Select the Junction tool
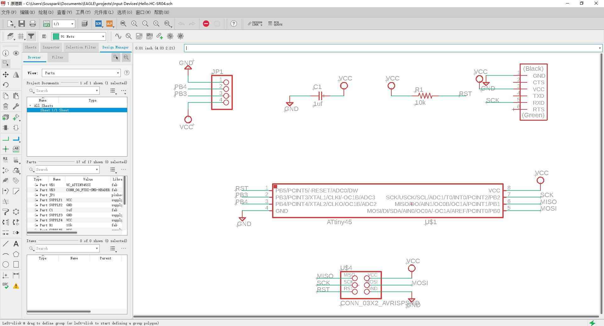This screenshot has width=604, height=326. (6, 149)
